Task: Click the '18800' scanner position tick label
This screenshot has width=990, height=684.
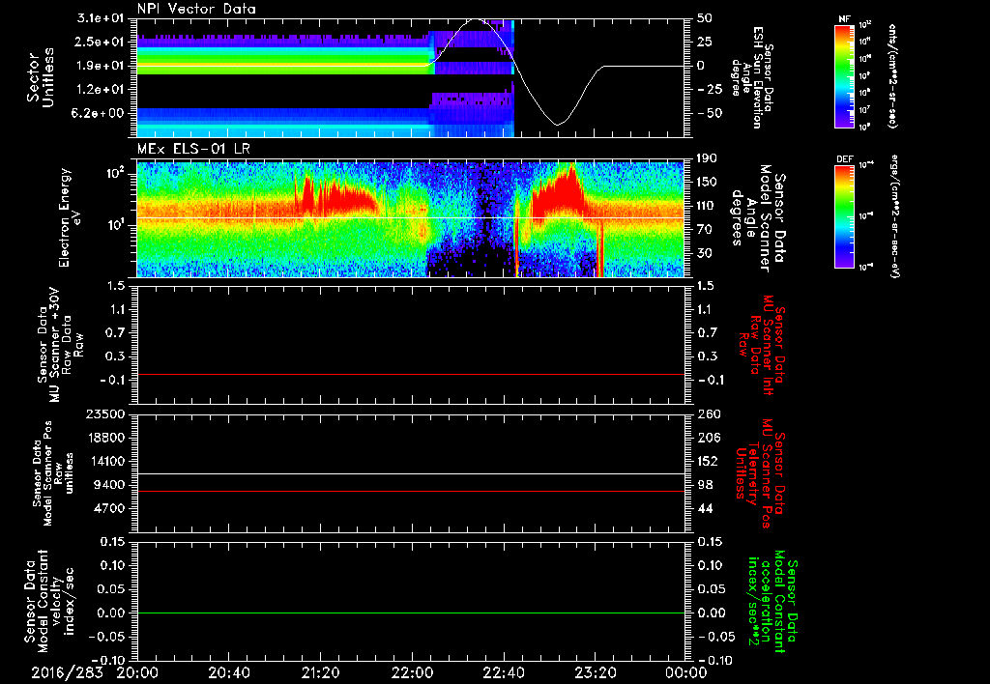Action: (x=106, y=438)
